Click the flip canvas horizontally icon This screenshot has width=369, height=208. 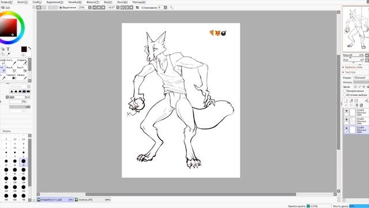[137, 8]
